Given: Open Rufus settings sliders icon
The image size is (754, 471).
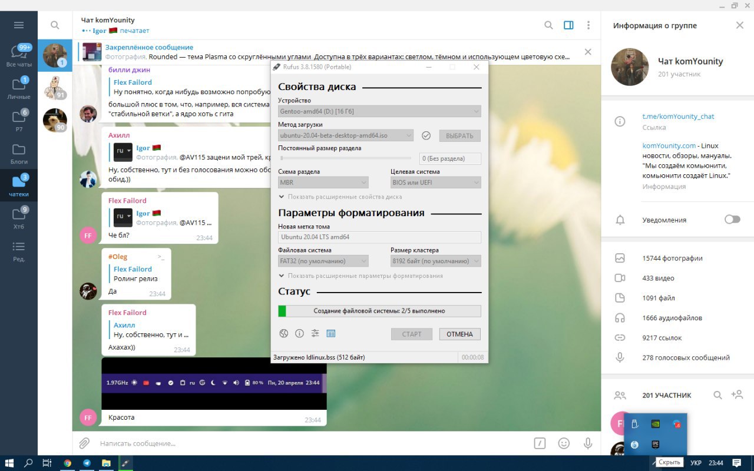Looking at the screenshot, I should pos(315,334).
